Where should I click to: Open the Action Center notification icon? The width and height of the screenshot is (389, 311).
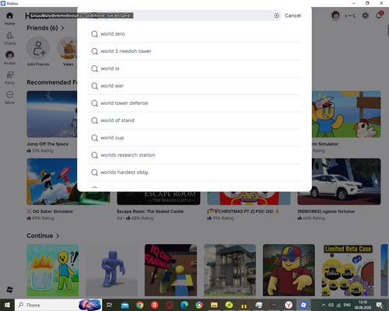pos(379,305)
